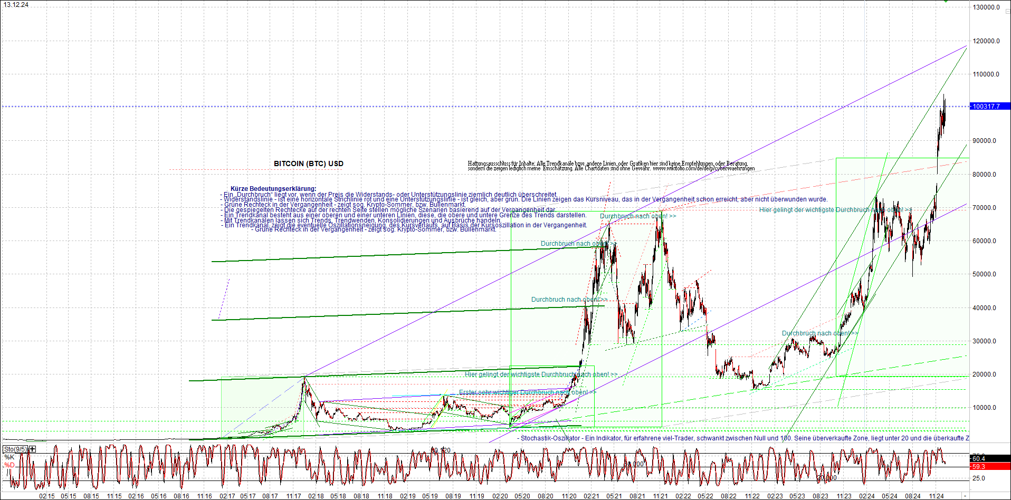Click the 11|24 time axis label
This screenshot has width=1011, height=500.
click(936, 496)
